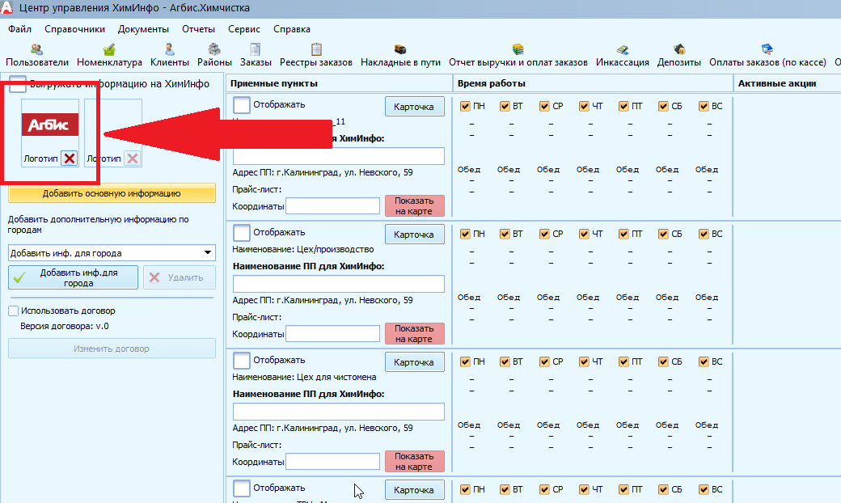
Task: Uncheck ВС for Цех/производство
Action: pyautogui.click(x=704, y=234)
